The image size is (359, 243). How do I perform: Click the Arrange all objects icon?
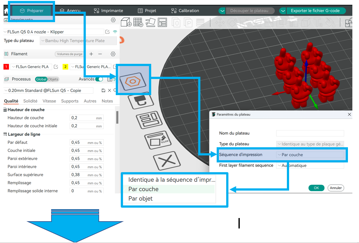point(162,22)
